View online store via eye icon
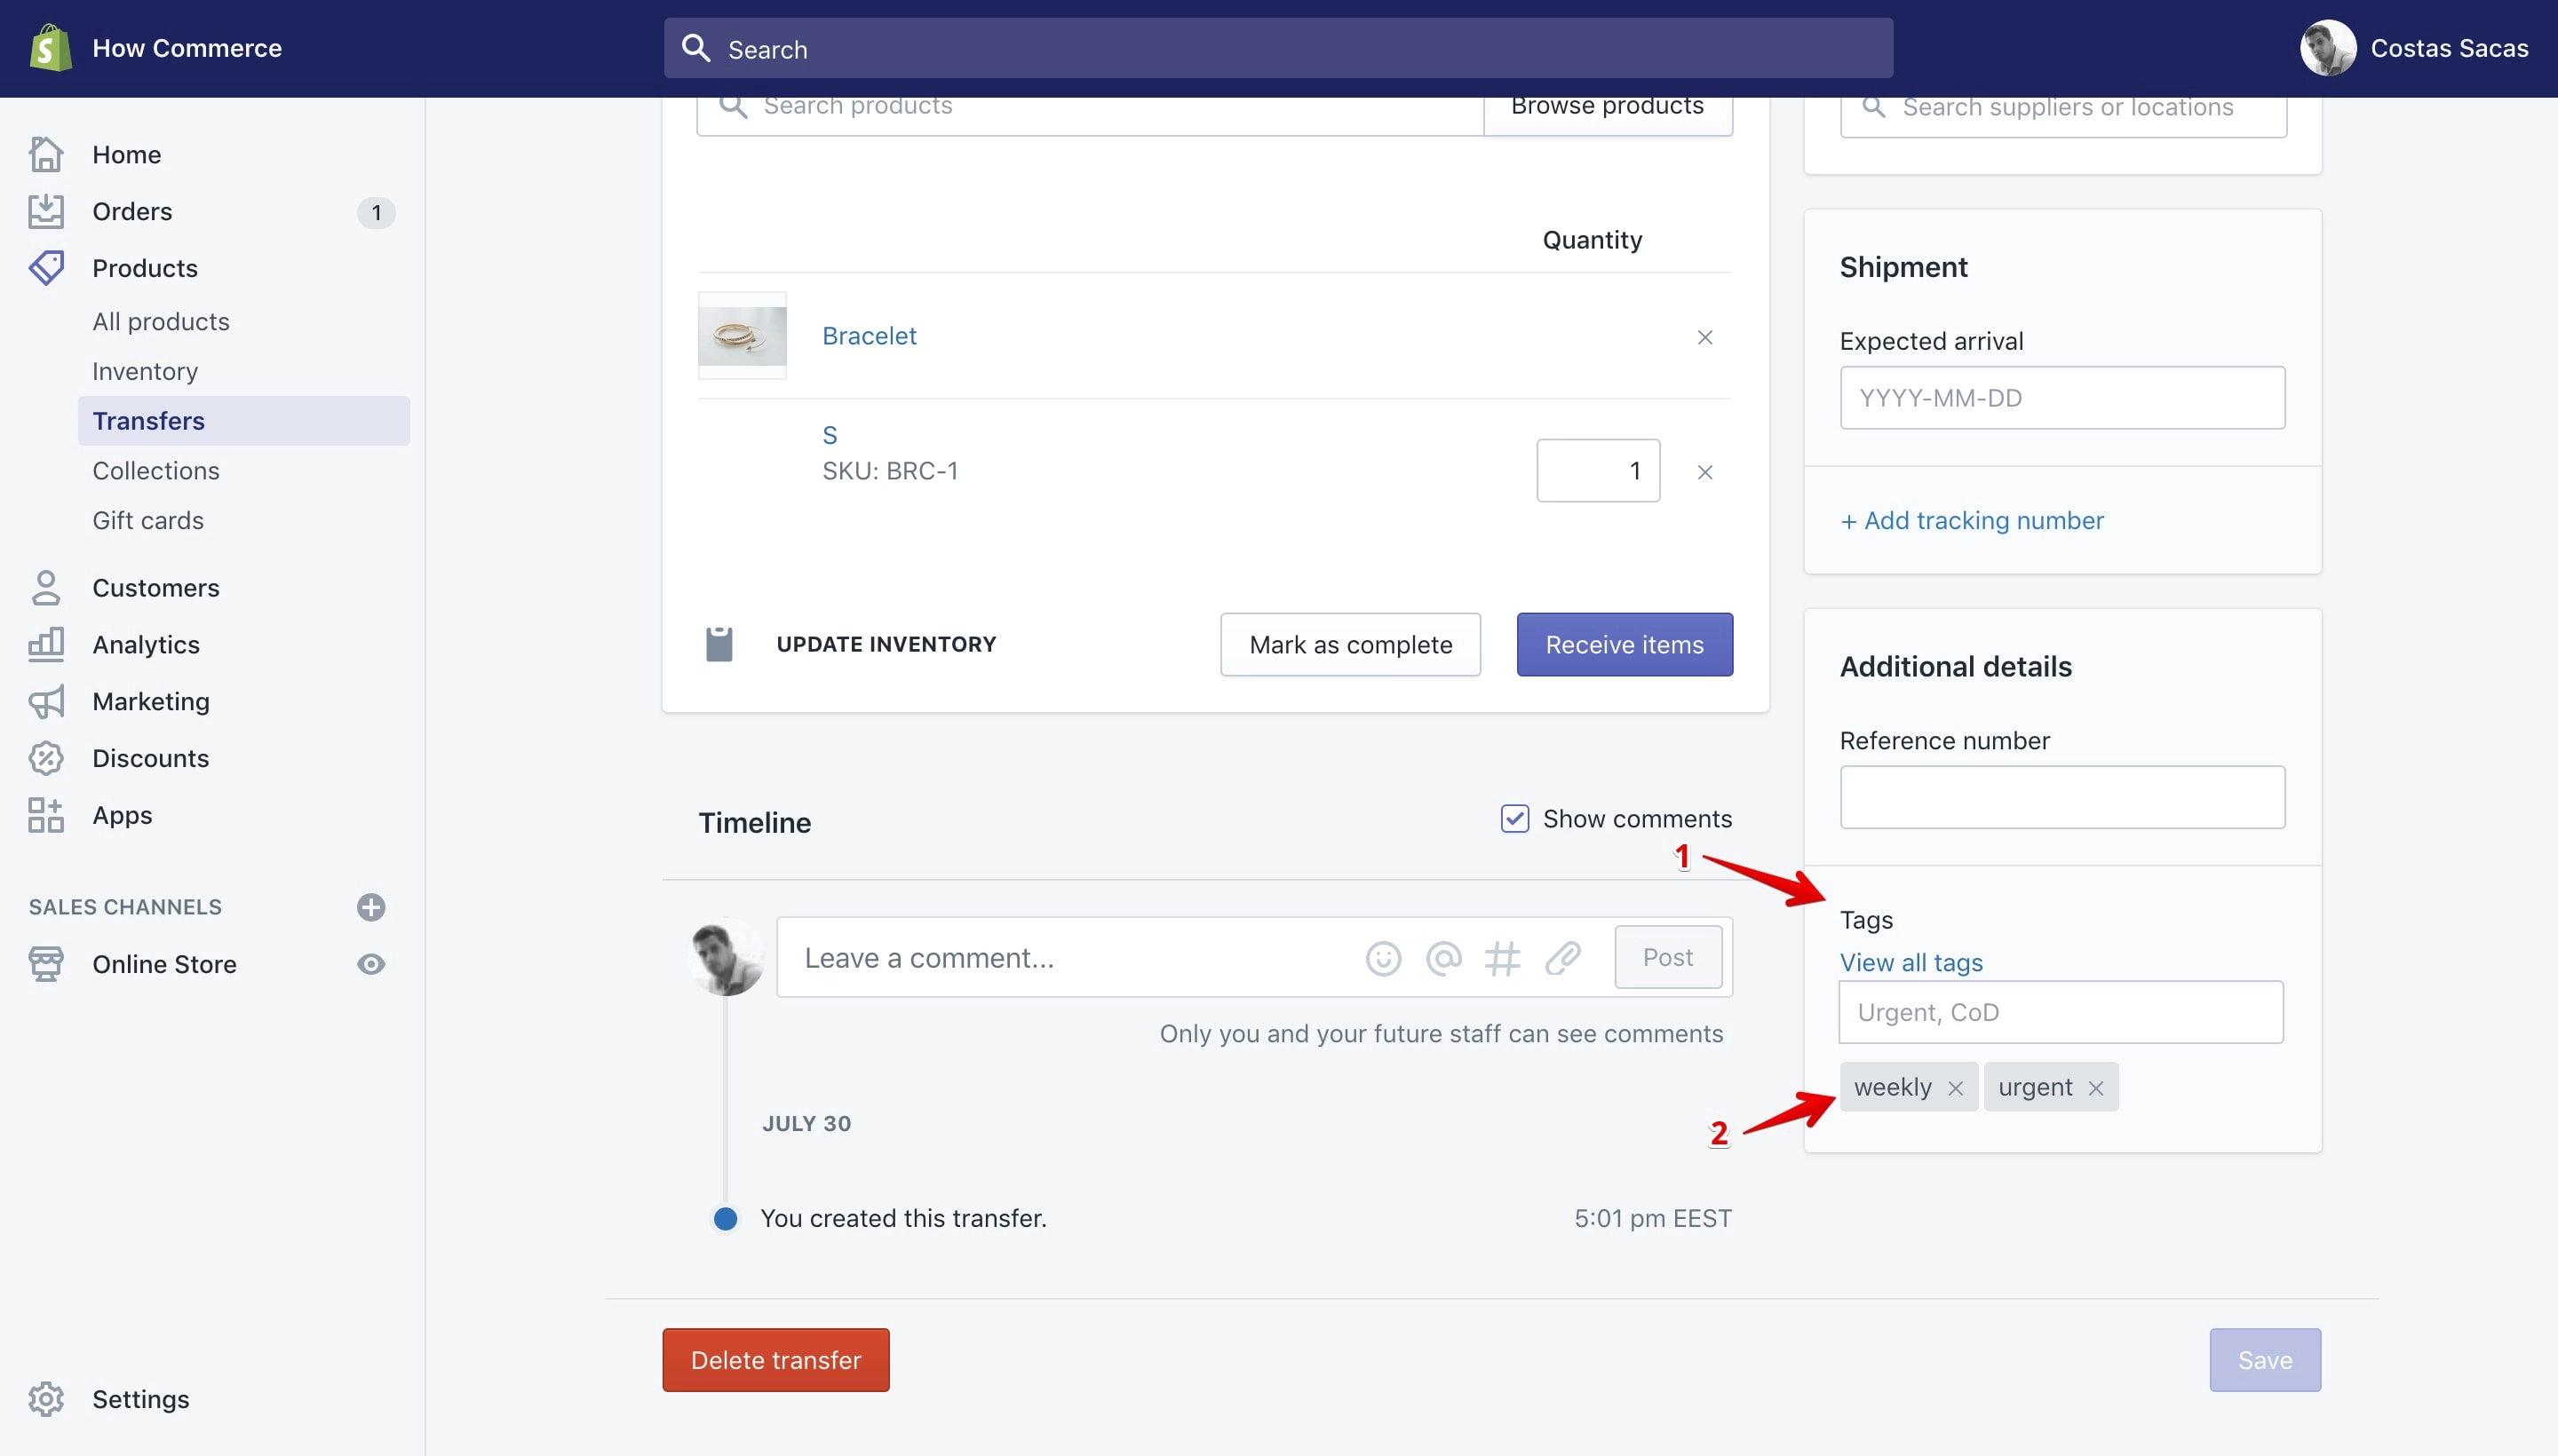The height and width of the screenshot is (1456, 2558). click(x=371, y=964)
